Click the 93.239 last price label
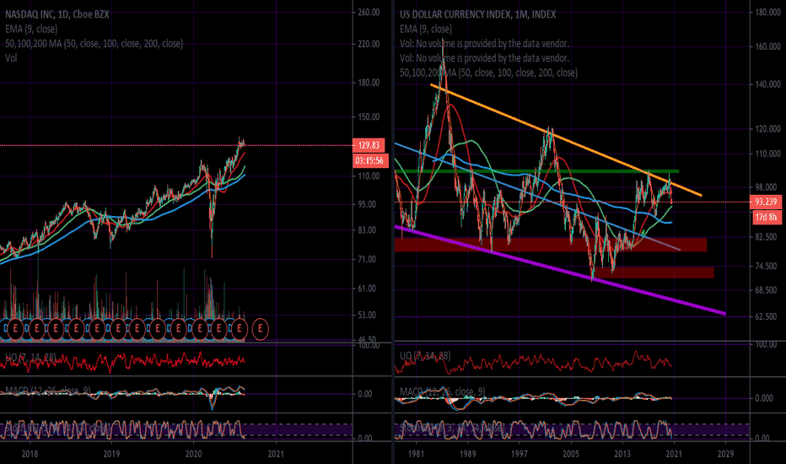 766,202
